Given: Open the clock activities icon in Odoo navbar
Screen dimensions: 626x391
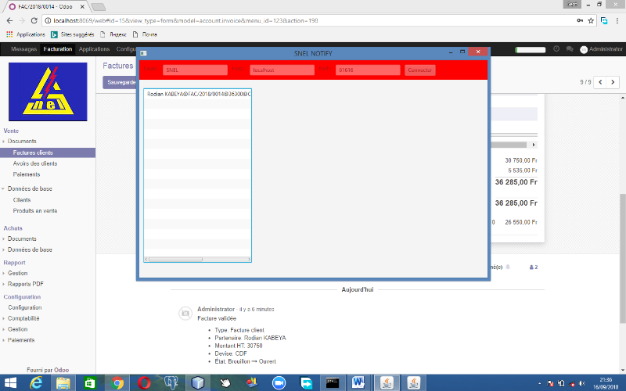Looking at the screenshot, I should (556, 49).
